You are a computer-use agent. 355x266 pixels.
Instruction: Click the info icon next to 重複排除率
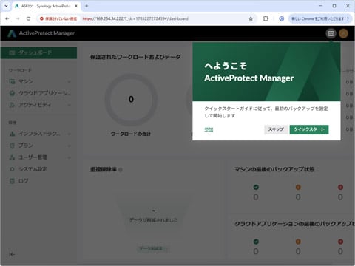click(x=121, y=170)
